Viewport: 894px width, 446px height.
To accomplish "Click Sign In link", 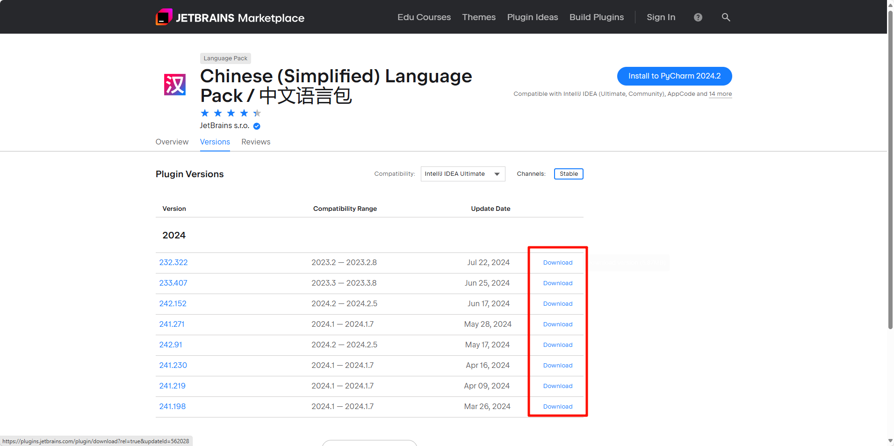I will pos(661,17).
